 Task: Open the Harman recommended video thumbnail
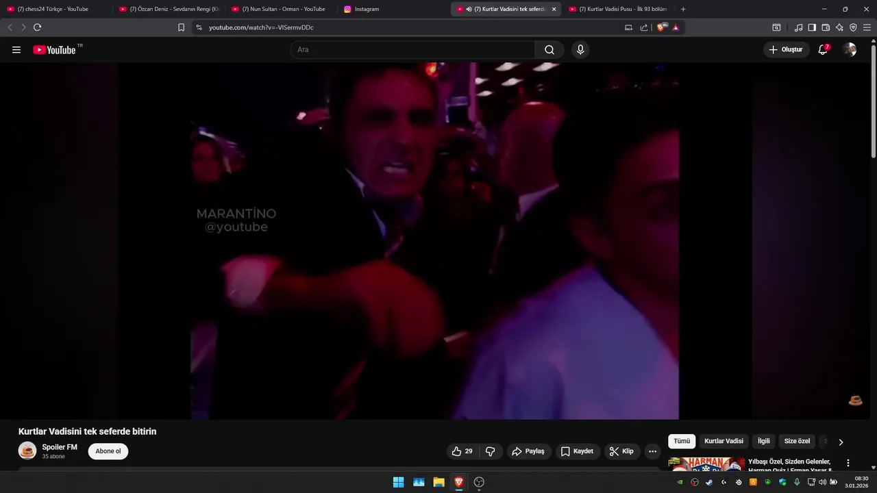click(x=706, y=464)
